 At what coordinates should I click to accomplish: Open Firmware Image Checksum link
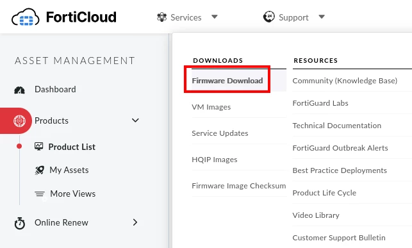click(x=239, y=186)
